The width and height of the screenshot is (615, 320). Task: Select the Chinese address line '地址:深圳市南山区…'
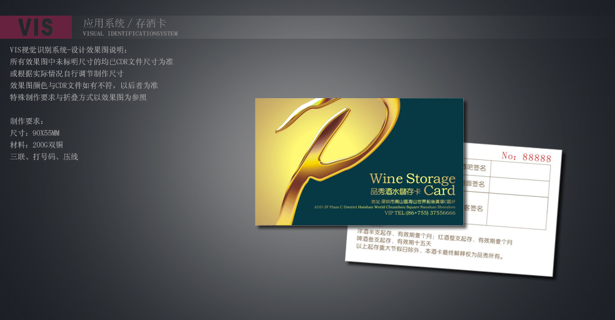(413, 202)
